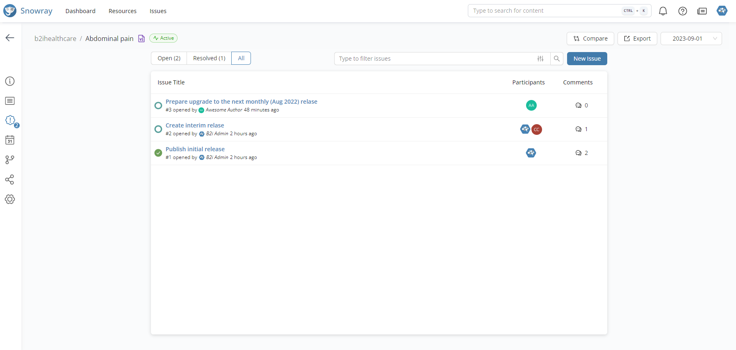Open the user avatar menu at top right

722,11
